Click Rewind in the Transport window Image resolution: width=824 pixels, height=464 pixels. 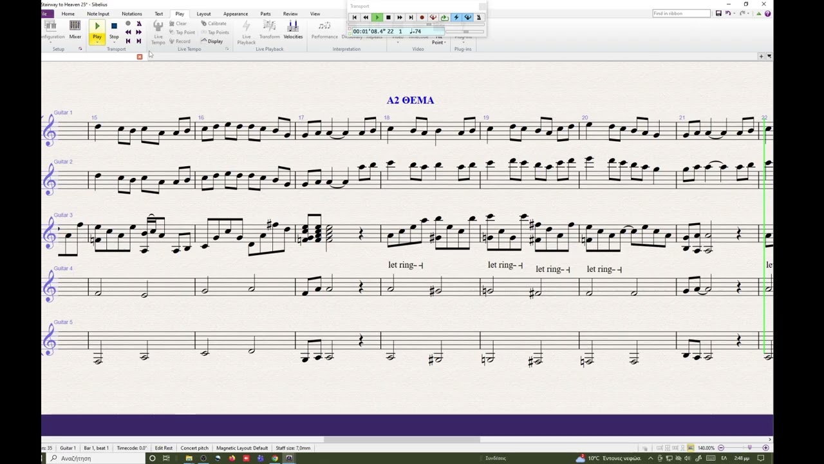tap(366, 17)
